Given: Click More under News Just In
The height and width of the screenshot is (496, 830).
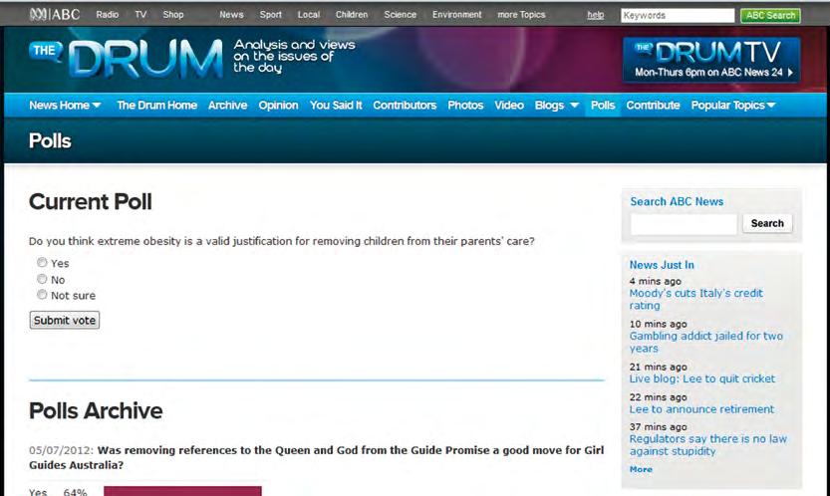Looking at the screenshot, I should point(641,469).
